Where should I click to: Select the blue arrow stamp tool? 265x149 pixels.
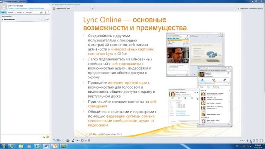coord(77,140)
